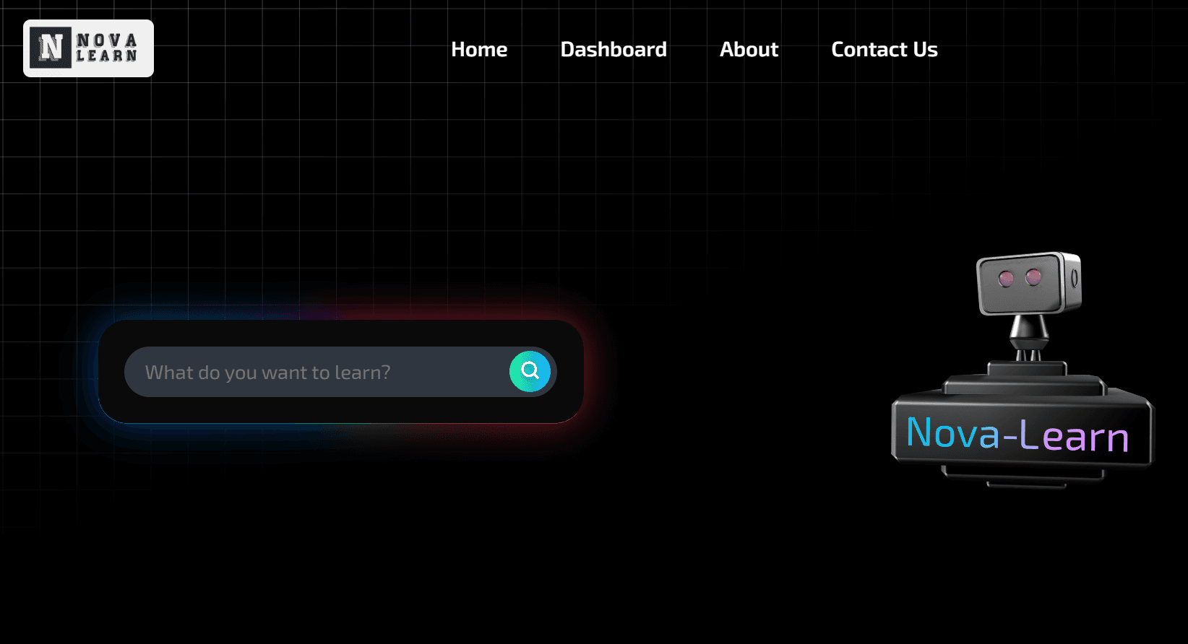Click the blue "Nova" word on robot sign
Screen dimensions: 1188x644
(x=953, y=432)
